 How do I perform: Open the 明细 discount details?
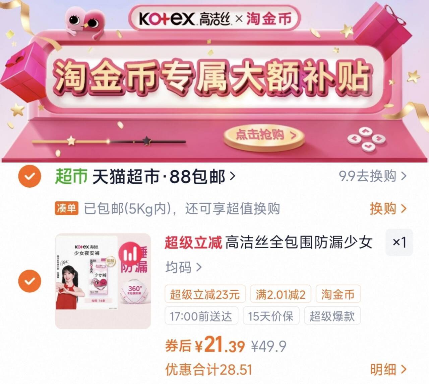388,370
